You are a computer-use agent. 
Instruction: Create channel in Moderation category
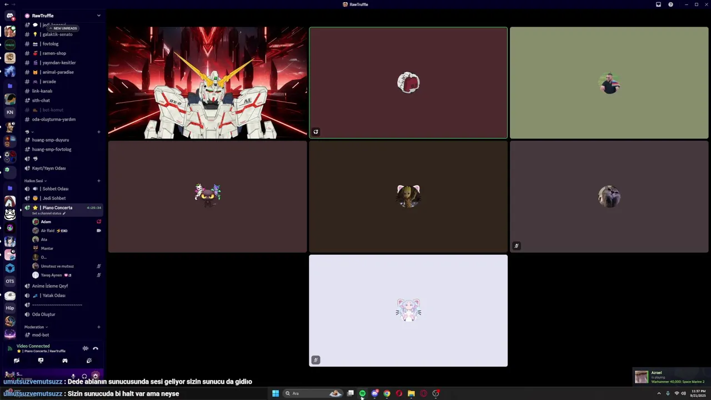click(99, 327)
